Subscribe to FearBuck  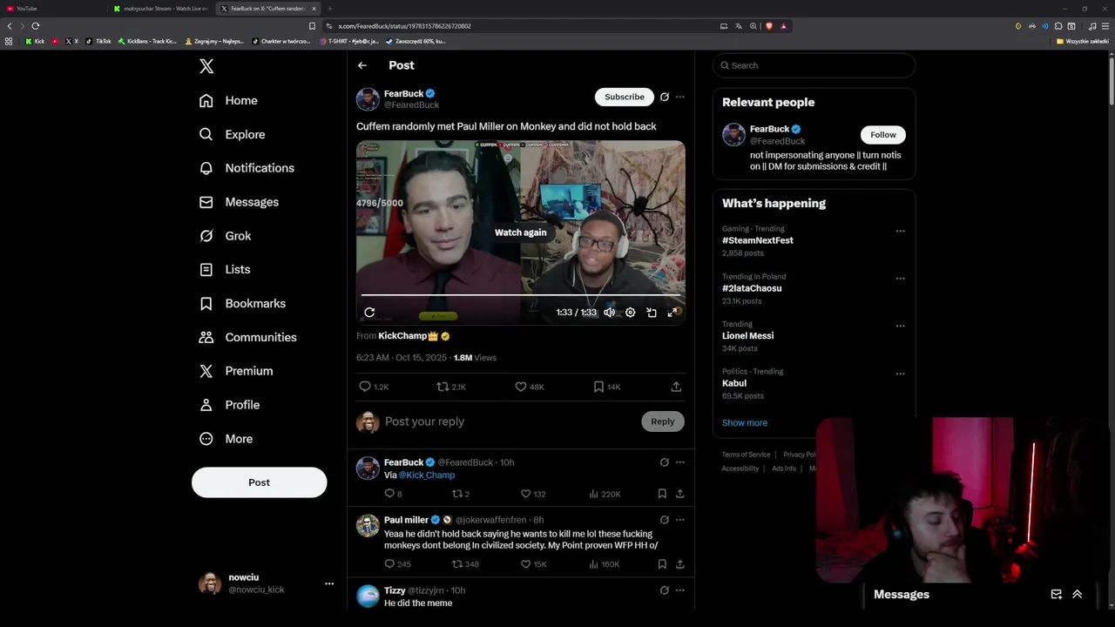pyautogui.click(x=625, y=97)
